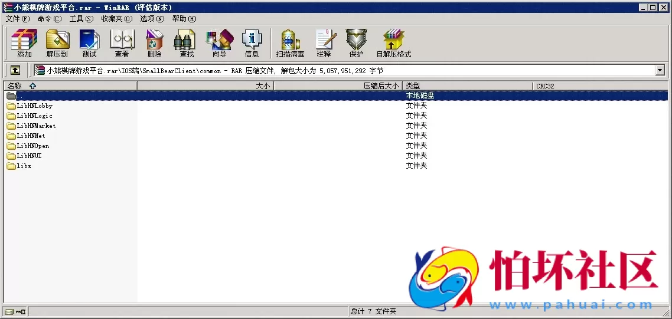
Task: Sort by the CRC32 column header
Action: click(x=600, y=86)
